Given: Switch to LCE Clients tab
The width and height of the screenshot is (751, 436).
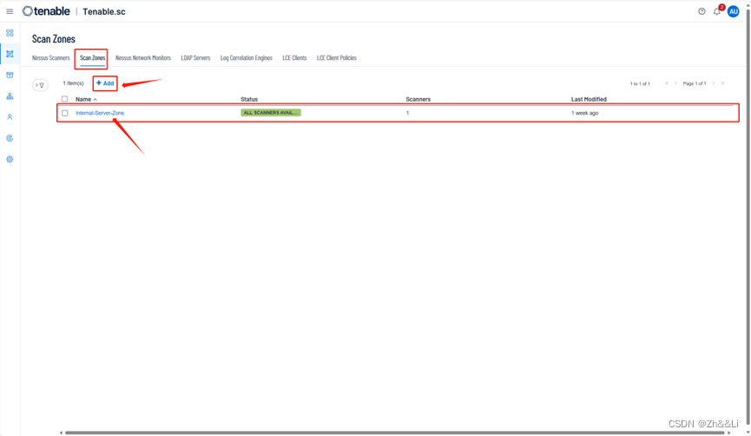Looking at the screenshot, I should click(294, 58).
